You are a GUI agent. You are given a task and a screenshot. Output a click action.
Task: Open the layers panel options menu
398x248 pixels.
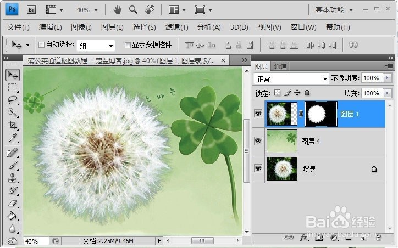point(389,66)
